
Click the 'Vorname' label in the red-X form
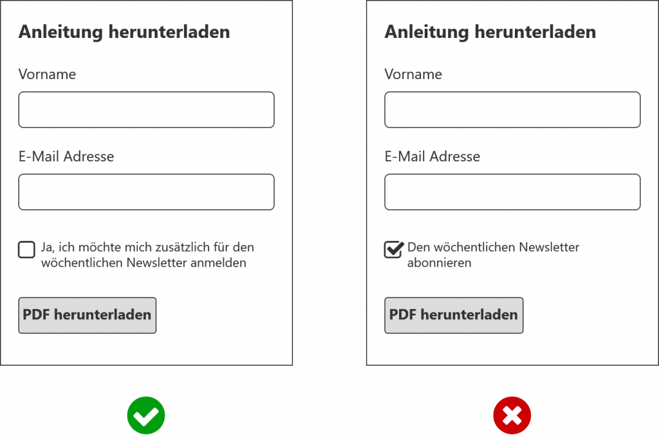(413, 75)
